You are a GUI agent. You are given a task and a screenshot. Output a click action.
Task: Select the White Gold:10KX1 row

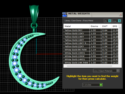(x=91, y=53)
